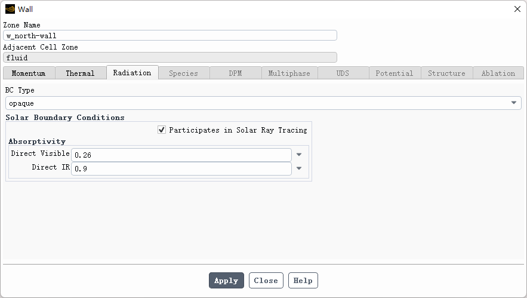The height and width of the screenshot is (298, 527).
Task: Toggle Participates in Solar Ray Tracing checkbox
Action: [162, 130]
